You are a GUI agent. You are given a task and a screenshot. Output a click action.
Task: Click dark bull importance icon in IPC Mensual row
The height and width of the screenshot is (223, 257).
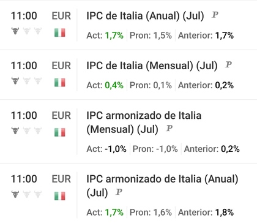click(x=15, y=81)
